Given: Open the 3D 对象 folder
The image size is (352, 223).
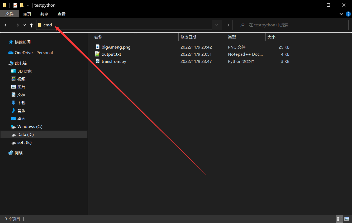Looking at the screenshot, I should tap(25, 71).
